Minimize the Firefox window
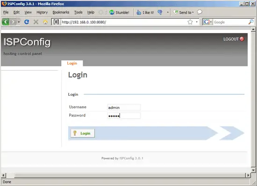The height and width of the screenshot is (186, 257). coord(242,4)
